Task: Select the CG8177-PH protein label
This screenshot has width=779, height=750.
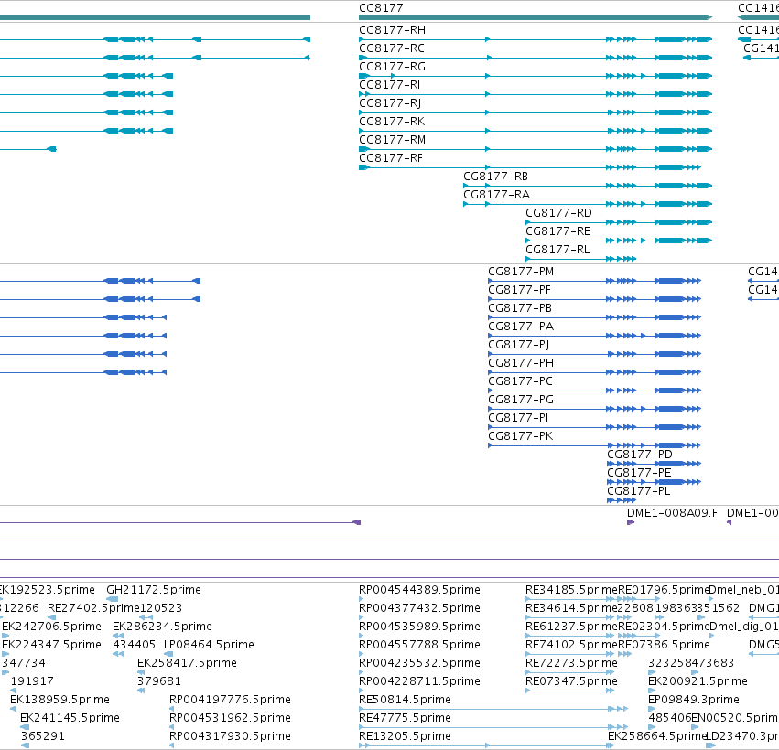Action: tap(521, 363)
